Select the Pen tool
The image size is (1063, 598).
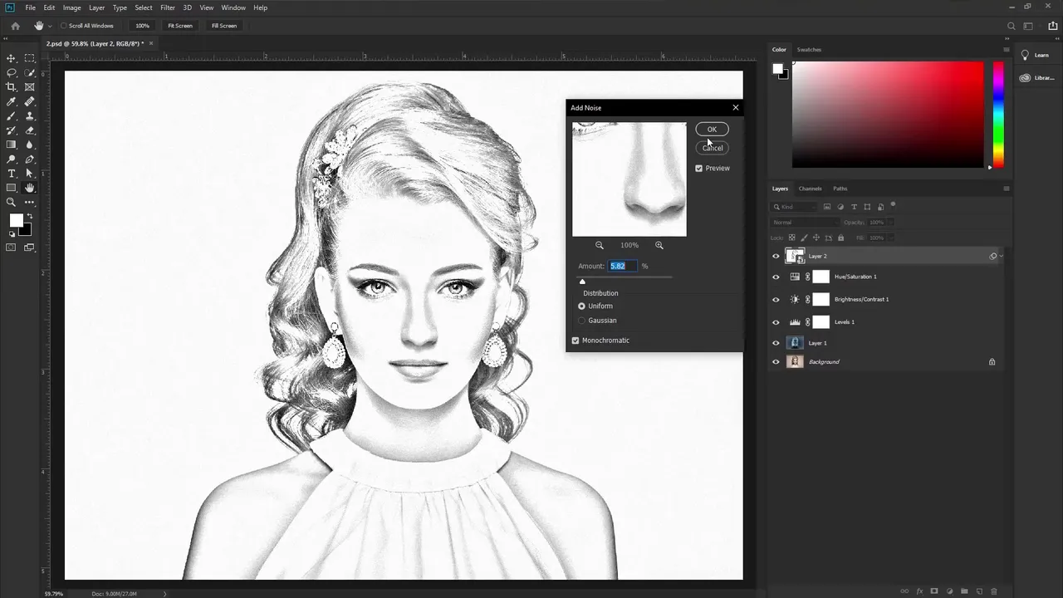tap(30, 159)
